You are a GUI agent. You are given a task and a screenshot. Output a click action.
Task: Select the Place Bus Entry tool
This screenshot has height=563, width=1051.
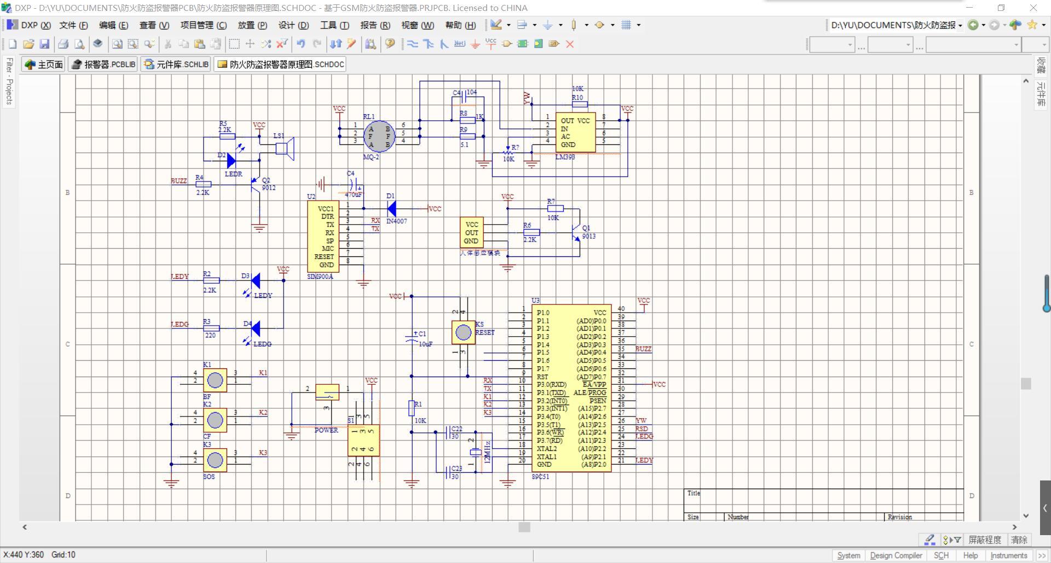pyautogui.click(x=444, y=44)
